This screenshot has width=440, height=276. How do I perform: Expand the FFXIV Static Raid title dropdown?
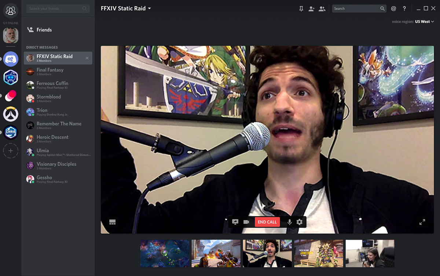click(149, 8)
